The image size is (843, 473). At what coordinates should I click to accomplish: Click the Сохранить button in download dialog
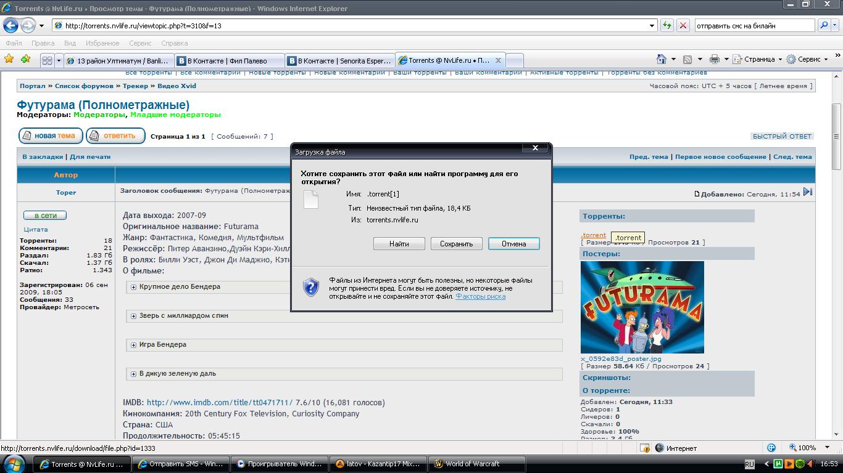[456, 244]
